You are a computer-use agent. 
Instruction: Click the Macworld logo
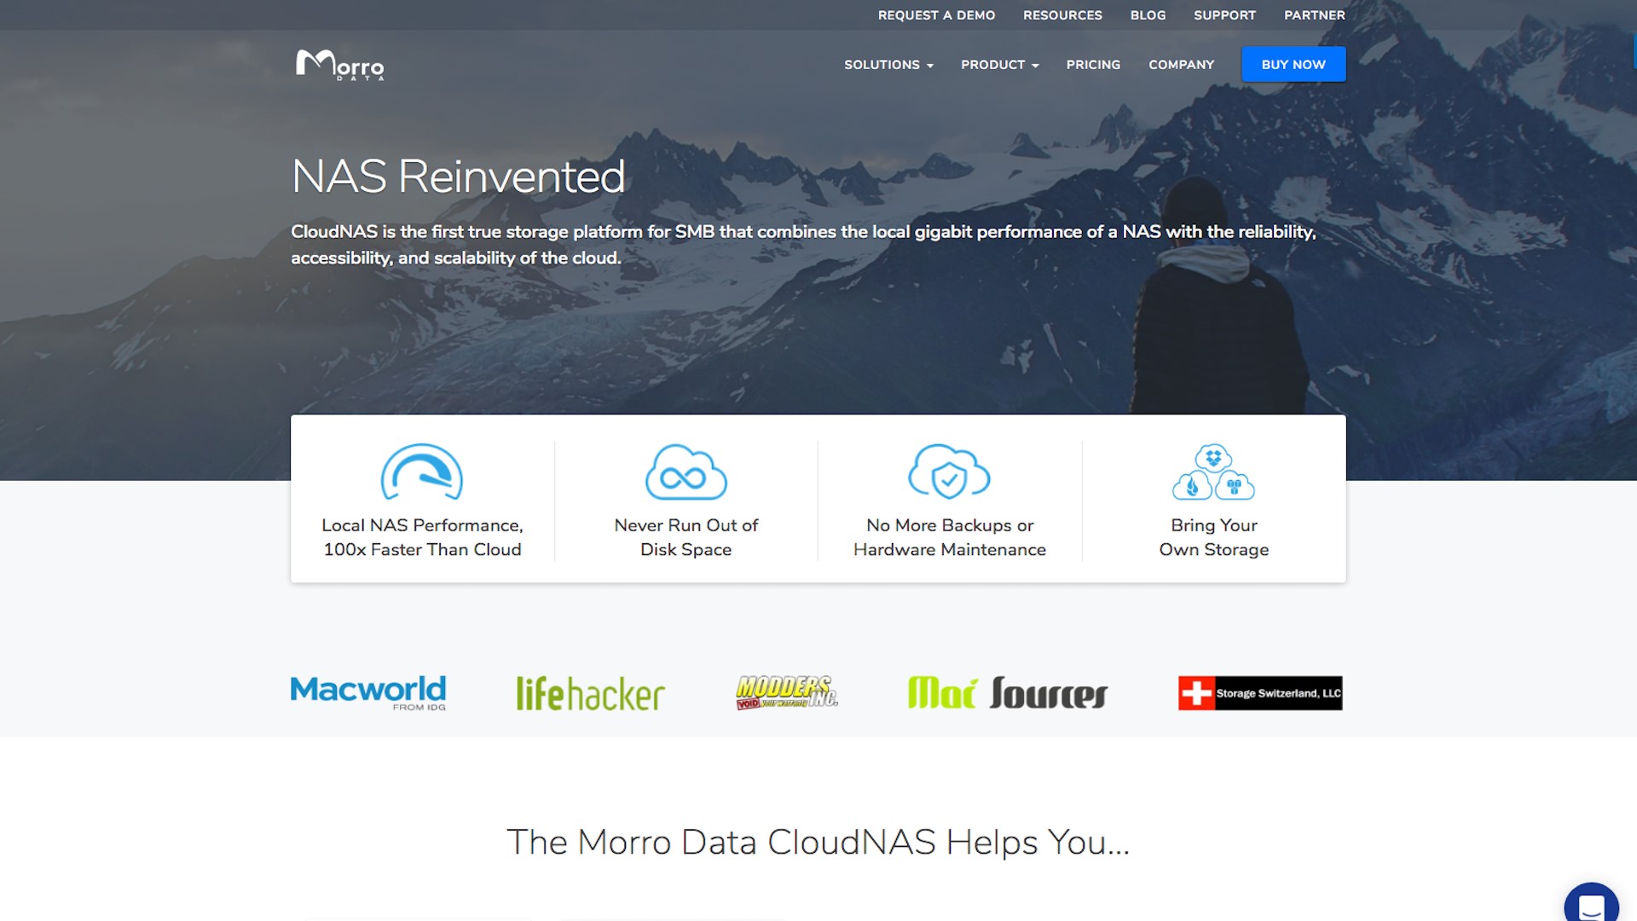pyautogui.click(x=368, y=692)
